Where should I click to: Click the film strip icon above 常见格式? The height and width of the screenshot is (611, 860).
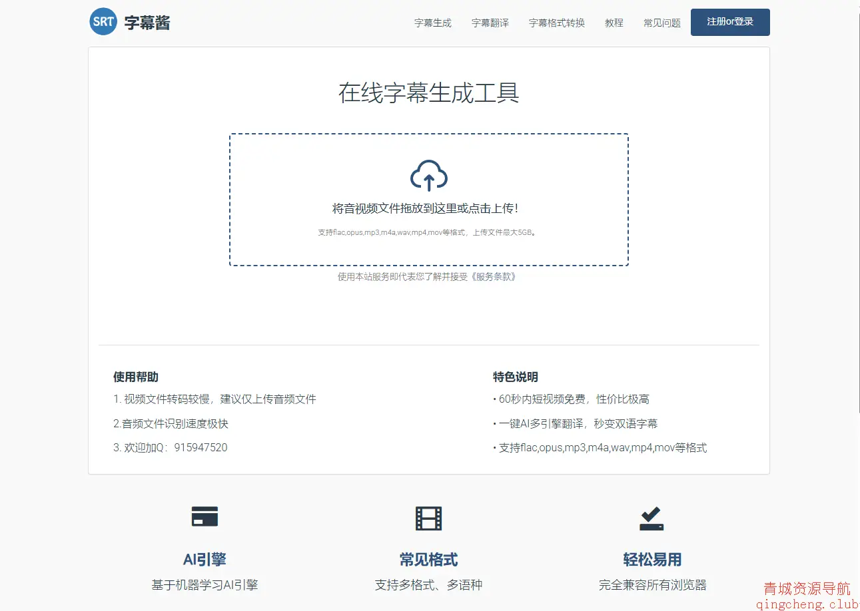(428, 518)
